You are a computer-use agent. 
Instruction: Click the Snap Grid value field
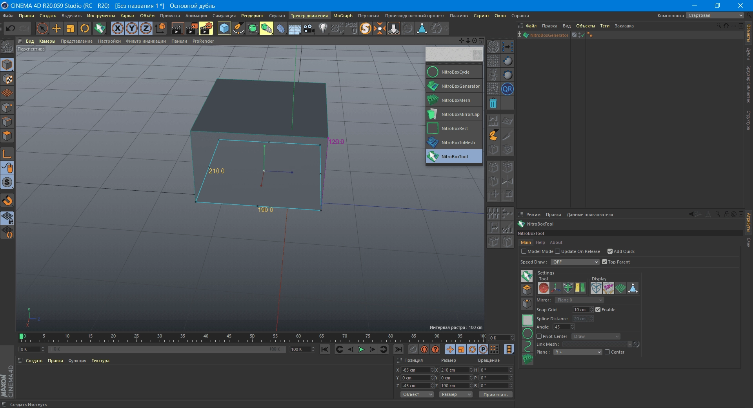(580, 310)
